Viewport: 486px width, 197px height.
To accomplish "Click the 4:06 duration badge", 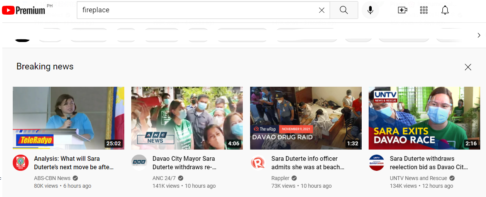I will click(234, 143).
